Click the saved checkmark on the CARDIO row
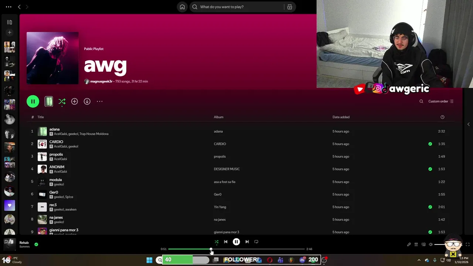 point(430,144)
